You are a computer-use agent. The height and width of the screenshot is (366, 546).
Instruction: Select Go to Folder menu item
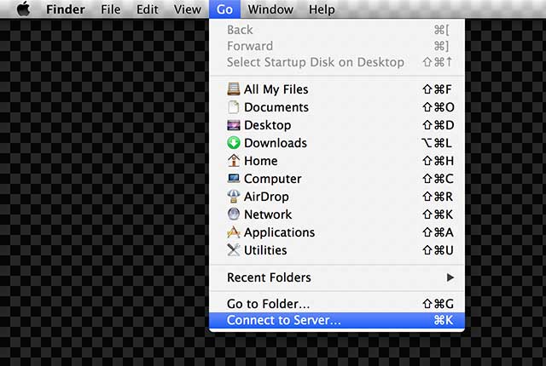point(268,304)
